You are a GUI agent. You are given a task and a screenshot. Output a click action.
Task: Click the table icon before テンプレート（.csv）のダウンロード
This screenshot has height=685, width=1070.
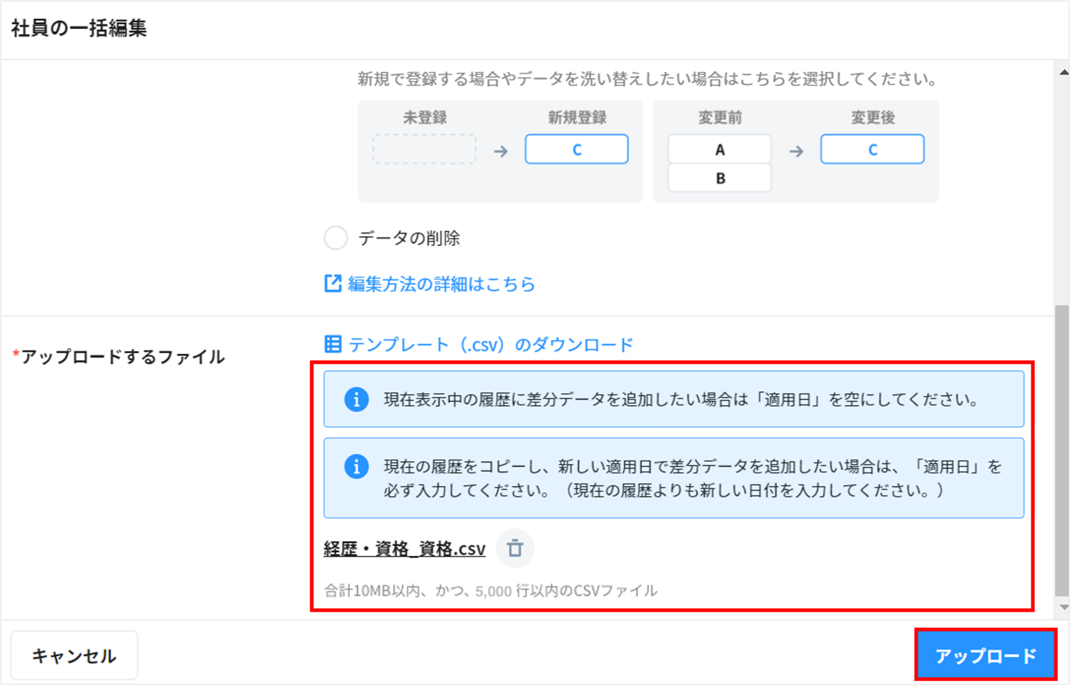tap(333, 344)
